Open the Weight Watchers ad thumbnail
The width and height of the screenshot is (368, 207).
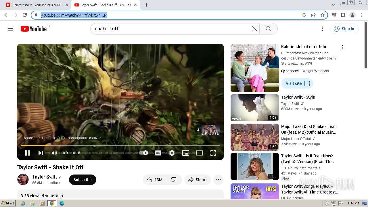255,68
